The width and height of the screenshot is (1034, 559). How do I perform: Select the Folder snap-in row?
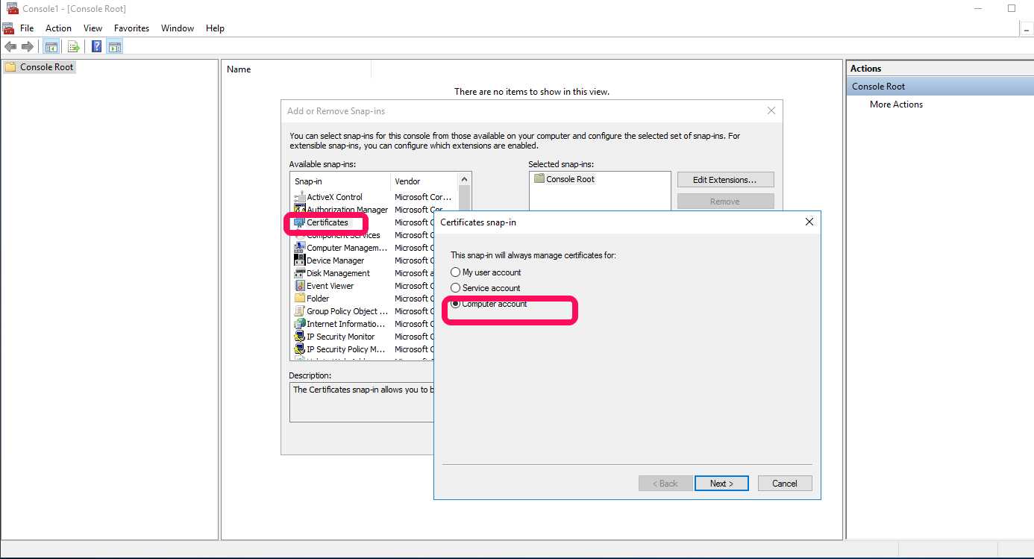363,299
